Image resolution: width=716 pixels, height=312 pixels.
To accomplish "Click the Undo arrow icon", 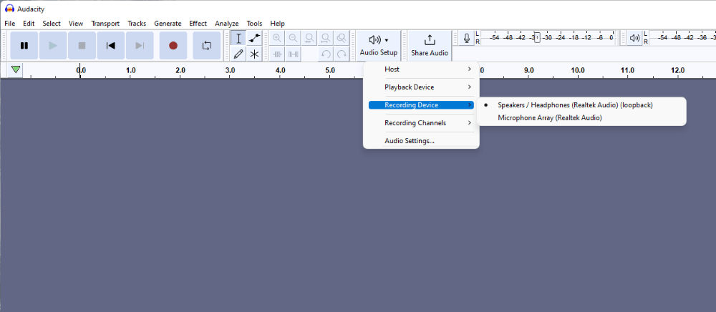I will [x=325, y=54].
